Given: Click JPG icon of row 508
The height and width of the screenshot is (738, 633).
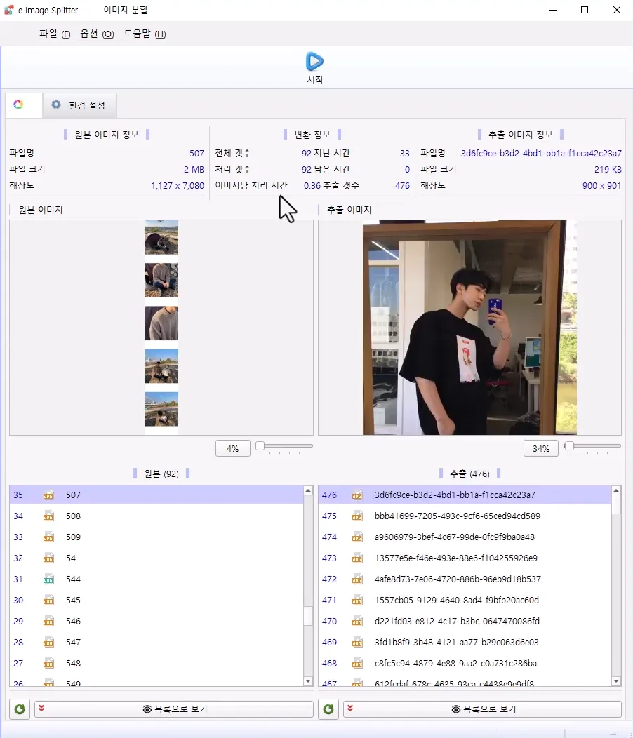Looking at the screenshot, I should (48, 516).
